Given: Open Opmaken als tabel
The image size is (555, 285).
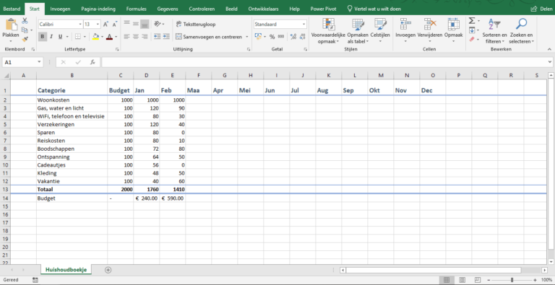Looking at the screenshot, I should (x=358, y=31).
